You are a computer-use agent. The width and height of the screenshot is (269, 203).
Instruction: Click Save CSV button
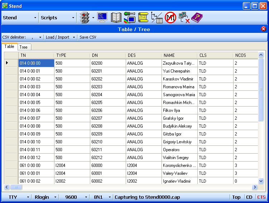pyautogui.click(x=88, y=37)
